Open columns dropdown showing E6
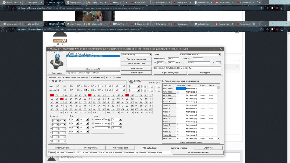 (x=108, y=90)
